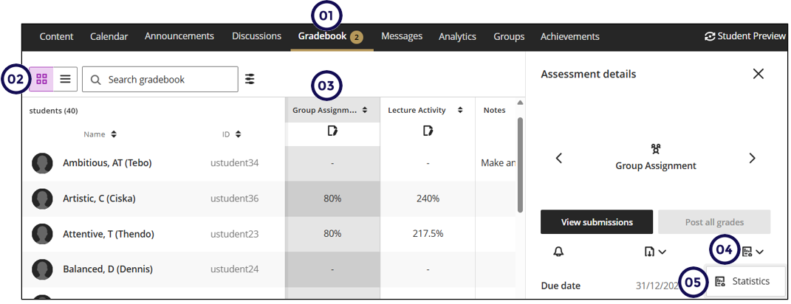Viewport: 791px width, 304px height.
Task: Select student name Attentive, T (Thendo)
Action: [x=109, y=234]
